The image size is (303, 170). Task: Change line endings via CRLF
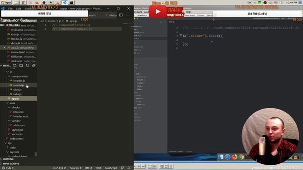tap(98, 168)
